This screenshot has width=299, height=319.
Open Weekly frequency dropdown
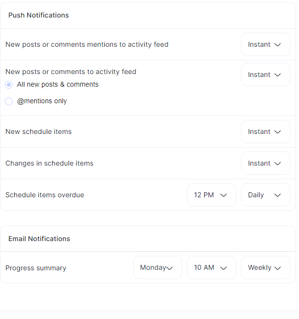pyautogui.click(x=265, y=267)
